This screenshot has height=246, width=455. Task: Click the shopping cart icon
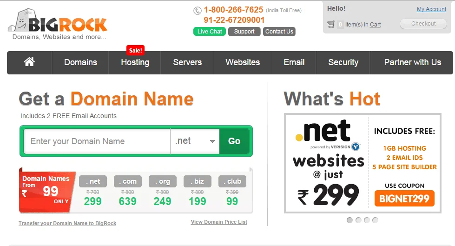click(331, 24)
